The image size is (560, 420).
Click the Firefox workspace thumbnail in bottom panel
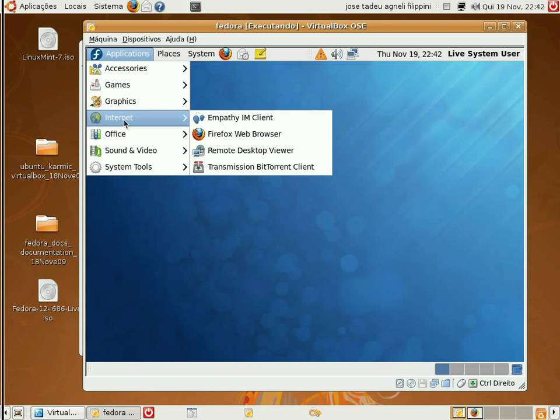point(474,413)
